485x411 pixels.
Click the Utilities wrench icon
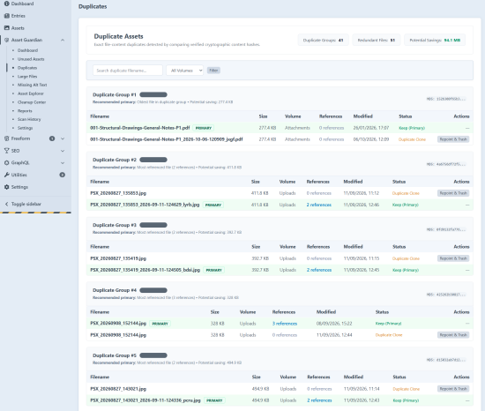tap(6, 175)
